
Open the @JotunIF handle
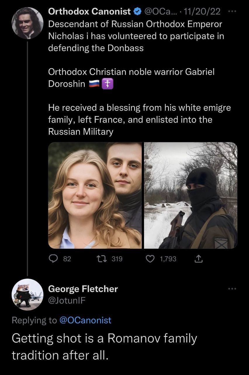click(67, 300)
